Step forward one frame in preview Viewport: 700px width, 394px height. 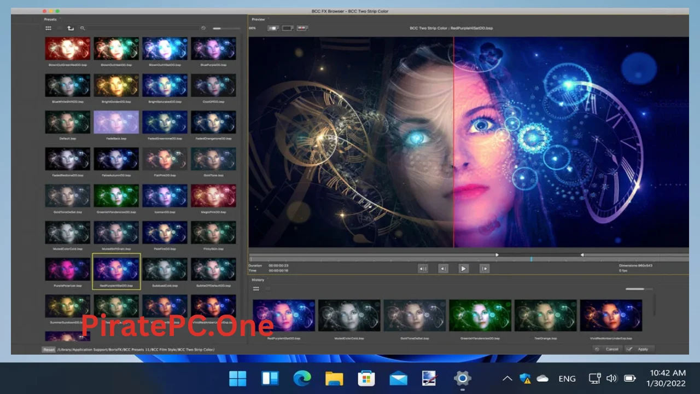click(484, 268)
